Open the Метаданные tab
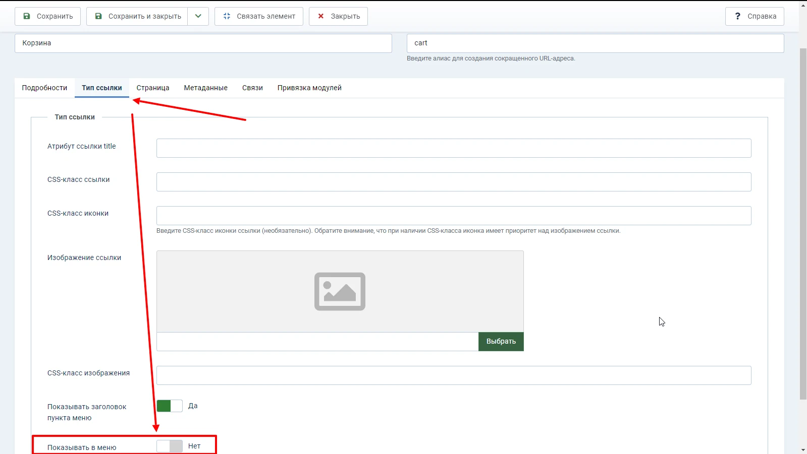807x454 pixels. pyautogui.click(x=206, y=88)
